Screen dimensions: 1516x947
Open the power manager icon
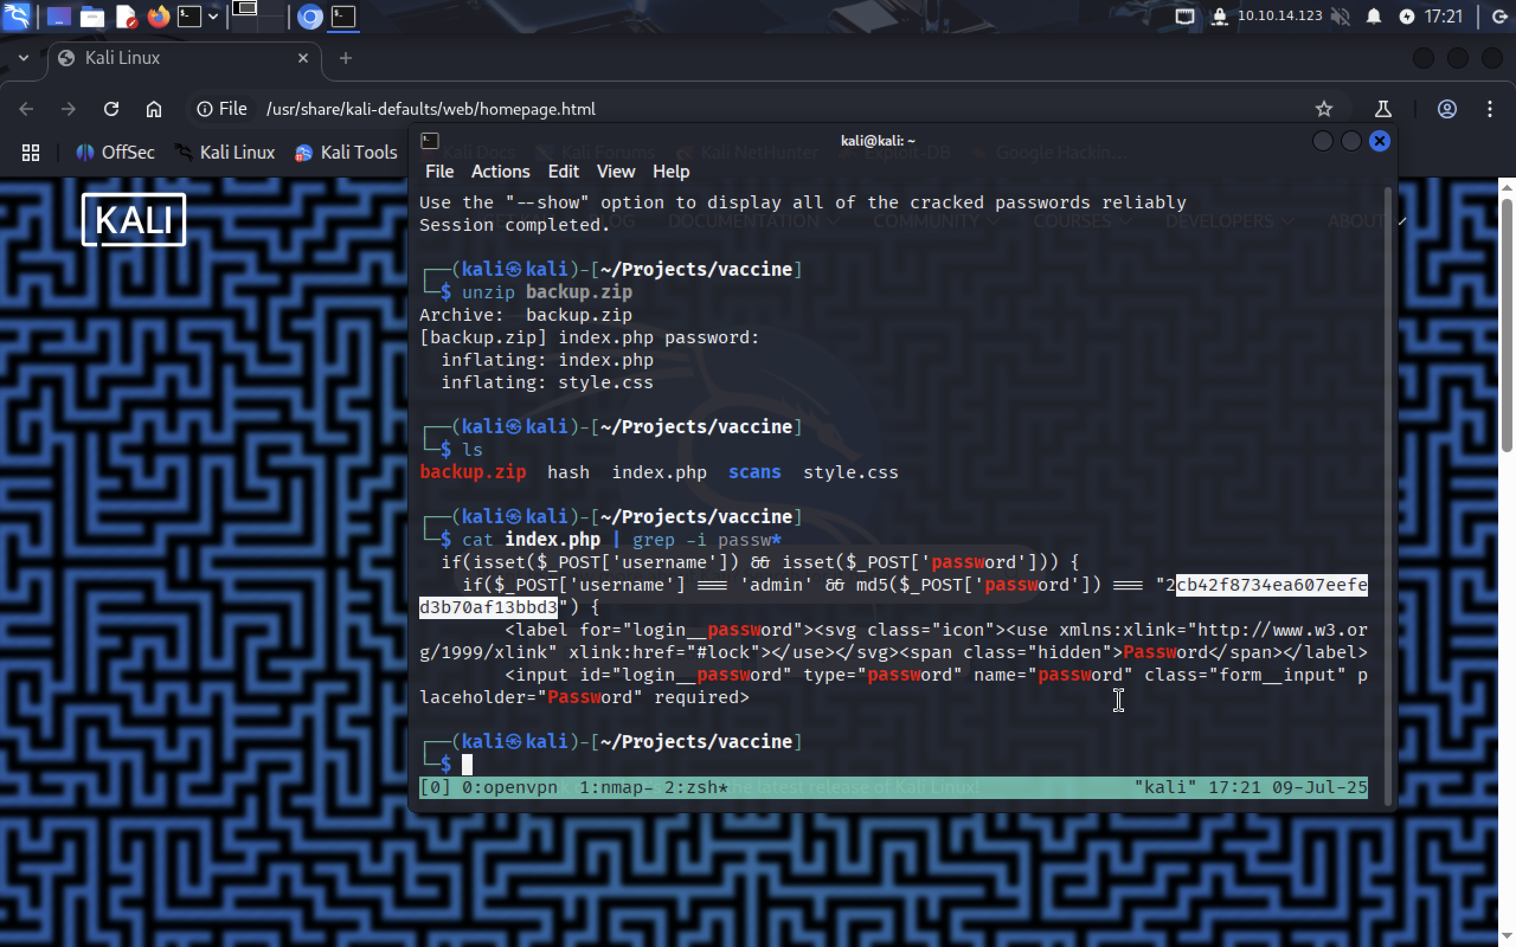[1407, 17]
